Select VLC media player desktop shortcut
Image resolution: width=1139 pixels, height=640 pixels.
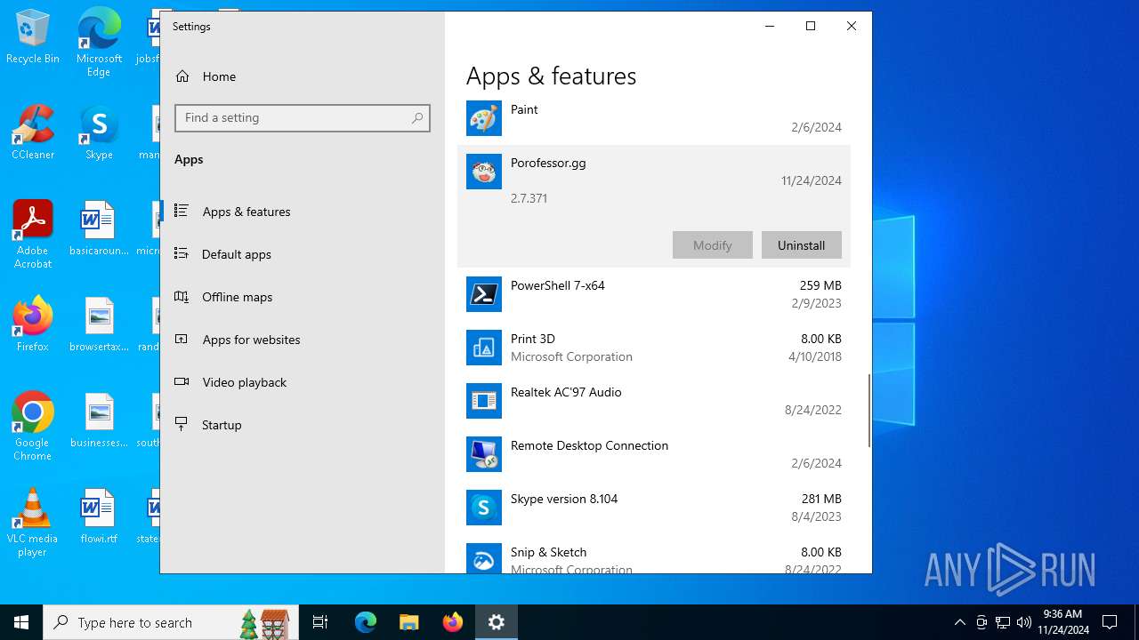pos(33,523)
